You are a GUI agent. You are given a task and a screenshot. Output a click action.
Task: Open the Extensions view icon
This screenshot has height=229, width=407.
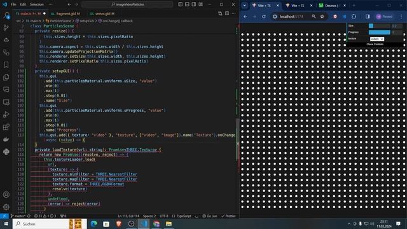click(6, 127)
